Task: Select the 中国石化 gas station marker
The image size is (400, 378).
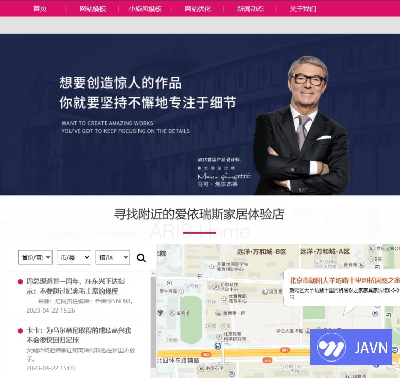Action: (x=201, y=368)
